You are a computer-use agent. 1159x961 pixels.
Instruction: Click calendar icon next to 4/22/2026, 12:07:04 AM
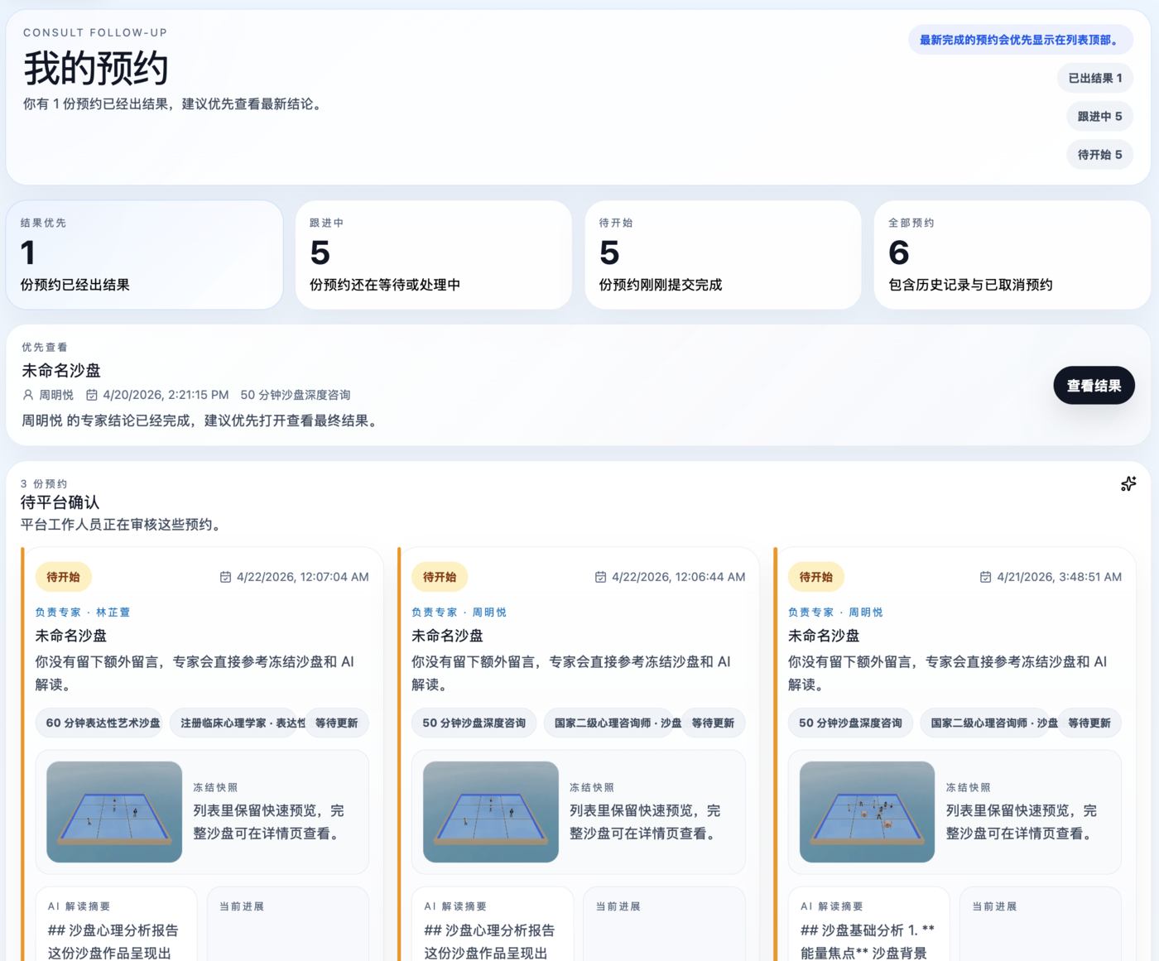pos(225,577)
